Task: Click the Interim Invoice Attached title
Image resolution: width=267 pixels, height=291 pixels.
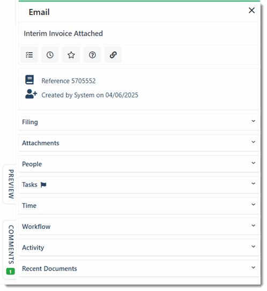Action: coord(63,34)
